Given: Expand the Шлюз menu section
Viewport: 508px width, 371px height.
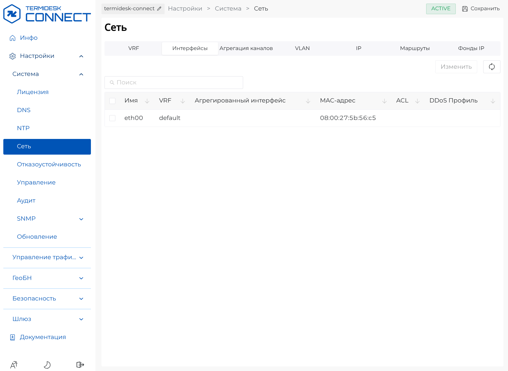Looking at the screenshot, I should [x=81, y=319].
